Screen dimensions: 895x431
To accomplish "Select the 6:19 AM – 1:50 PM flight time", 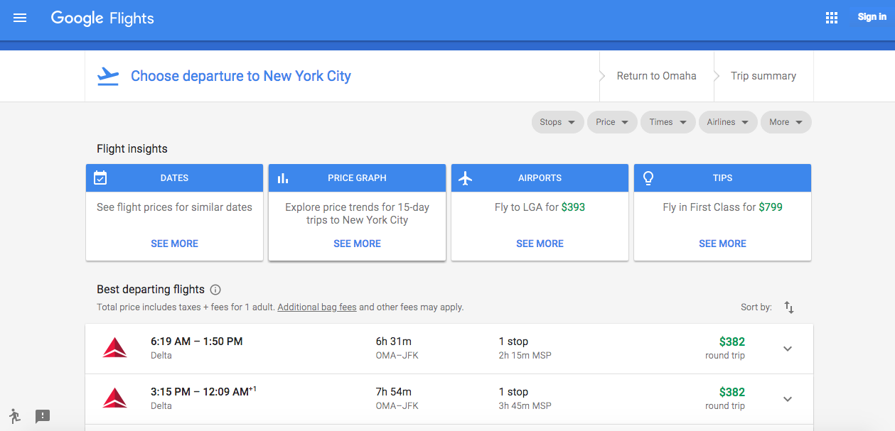I will tap(197, 342).
